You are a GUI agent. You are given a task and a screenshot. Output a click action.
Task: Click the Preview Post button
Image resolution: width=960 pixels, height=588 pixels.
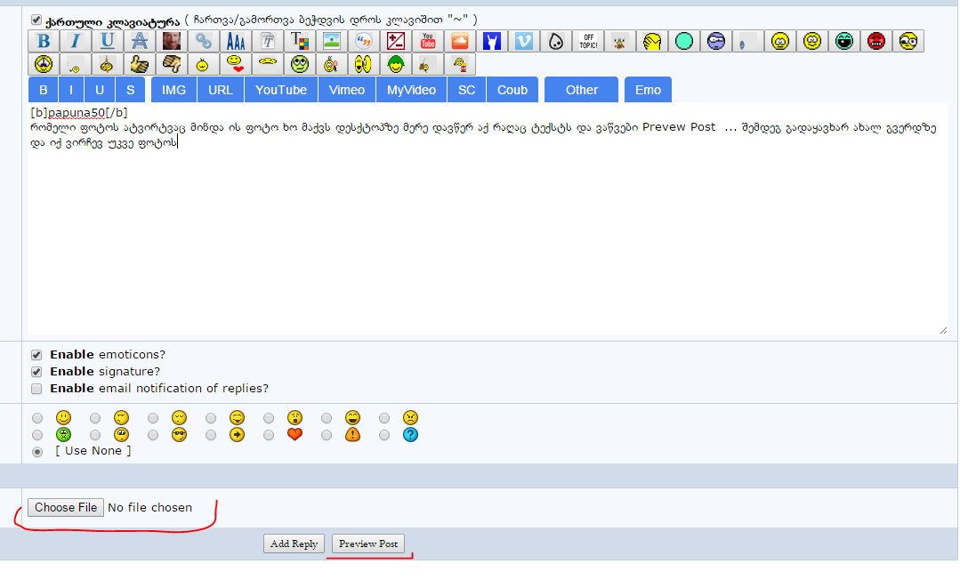(368, 544)
